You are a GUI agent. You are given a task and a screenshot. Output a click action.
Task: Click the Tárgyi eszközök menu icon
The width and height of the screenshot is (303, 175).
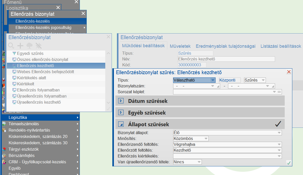[x=4, y=149]
